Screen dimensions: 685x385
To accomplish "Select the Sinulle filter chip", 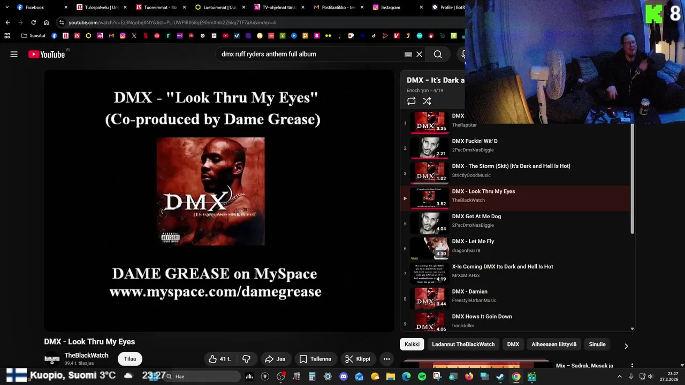I will [597, 344].
